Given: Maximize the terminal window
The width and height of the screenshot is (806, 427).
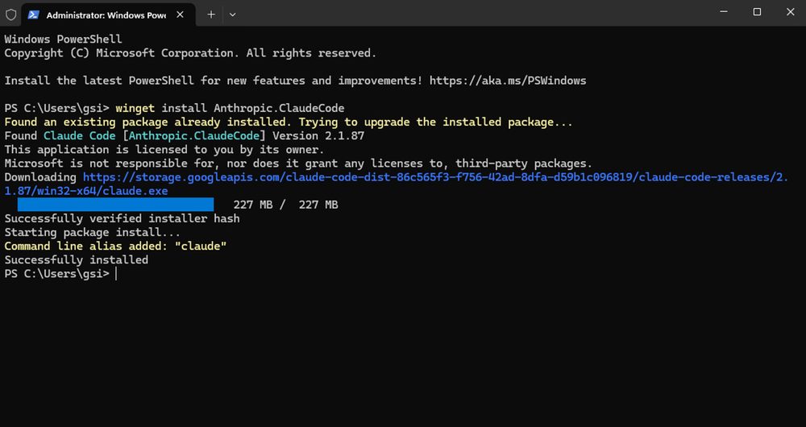Looking at the screenshot, I should [x=757, y=12].
